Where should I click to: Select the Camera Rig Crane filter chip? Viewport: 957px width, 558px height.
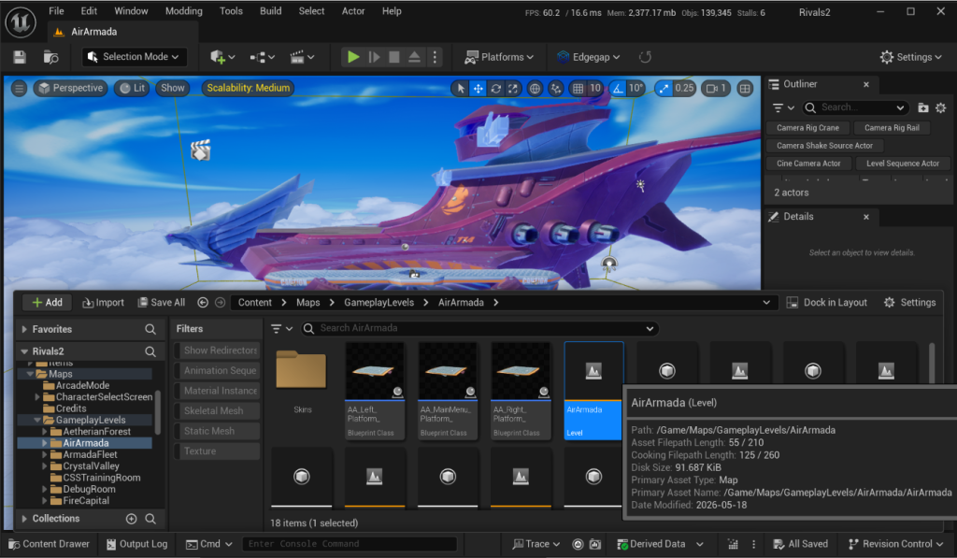point(807,128)
